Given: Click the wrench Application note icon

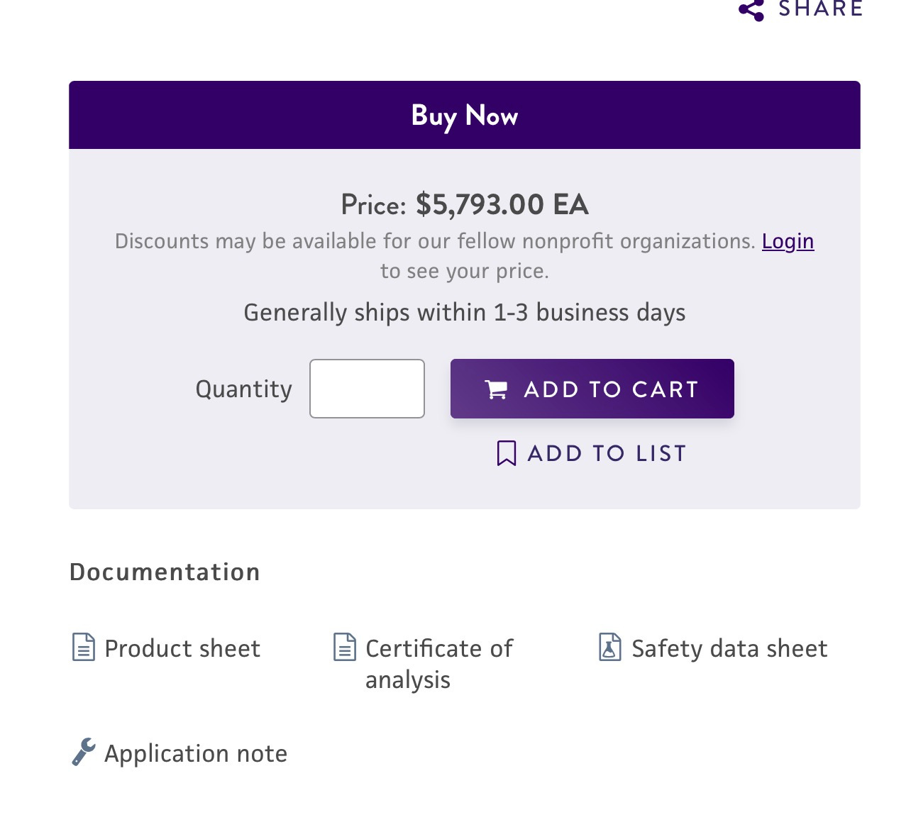Looking at the screenshot, I should (x=84, y=752).
